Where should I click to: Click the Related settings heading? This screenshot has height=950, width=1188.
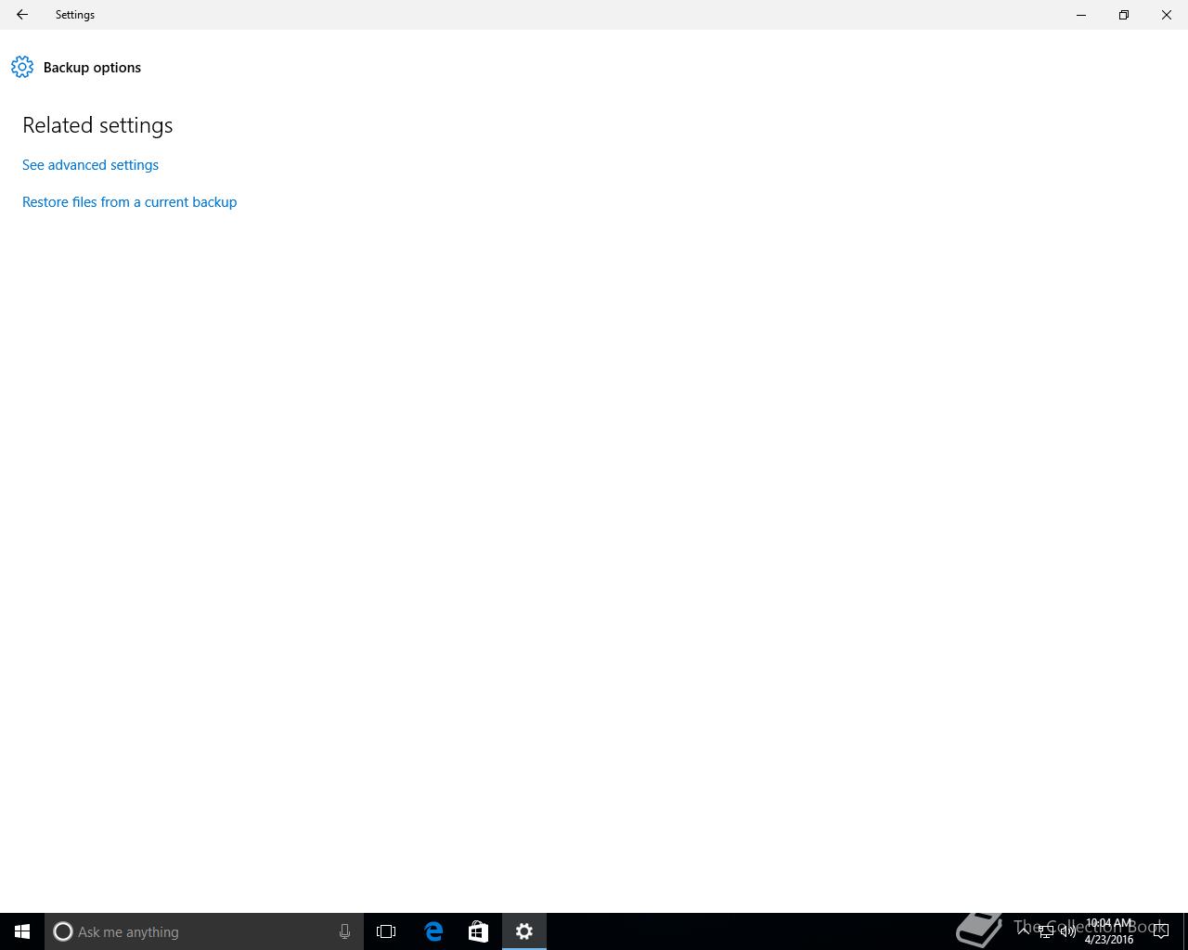click(x=97, y=125)
